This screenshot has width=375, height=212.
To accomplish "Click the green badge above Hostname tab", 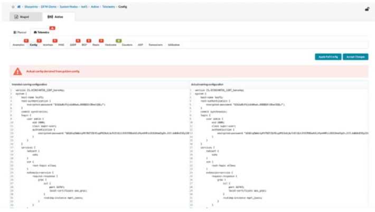I will (119, 40).
